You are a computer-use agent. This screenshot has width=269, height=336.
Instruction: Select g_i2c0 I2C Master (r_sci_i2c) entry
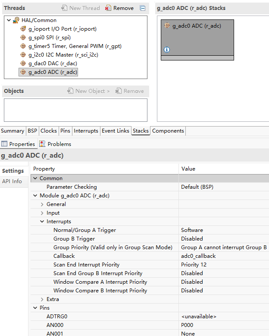tap(63, 55)
